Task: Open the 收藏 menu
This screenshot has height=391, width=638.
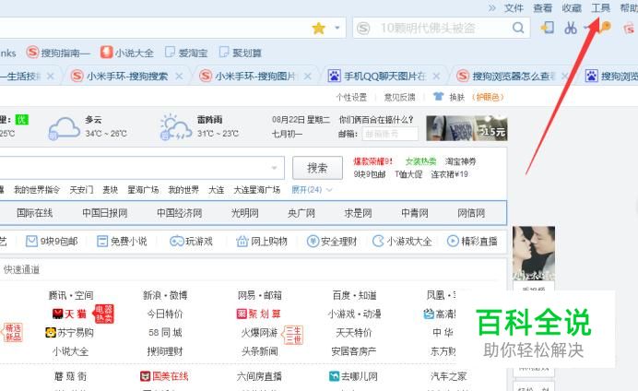Action: [572, 8]
